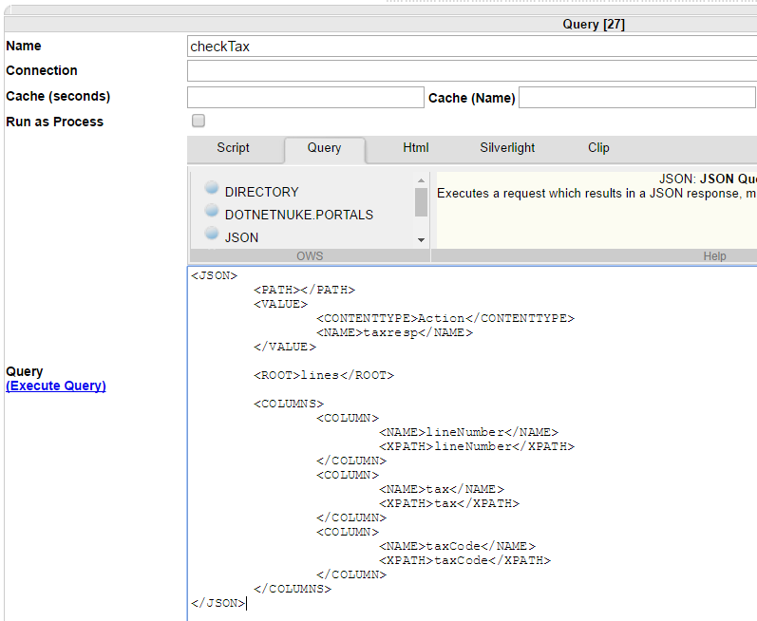Viewport: 757px width, 621px height.
Task: Click the blue ball icon beside DIRECTORY
Action: (x=212, y=189)
